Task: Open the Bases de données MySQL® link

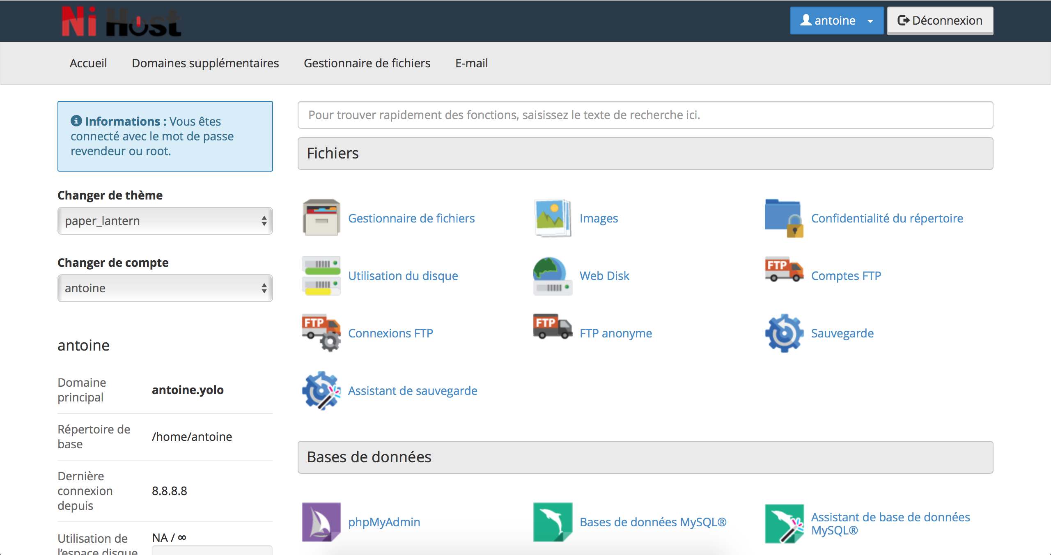Action: (653, 522)
